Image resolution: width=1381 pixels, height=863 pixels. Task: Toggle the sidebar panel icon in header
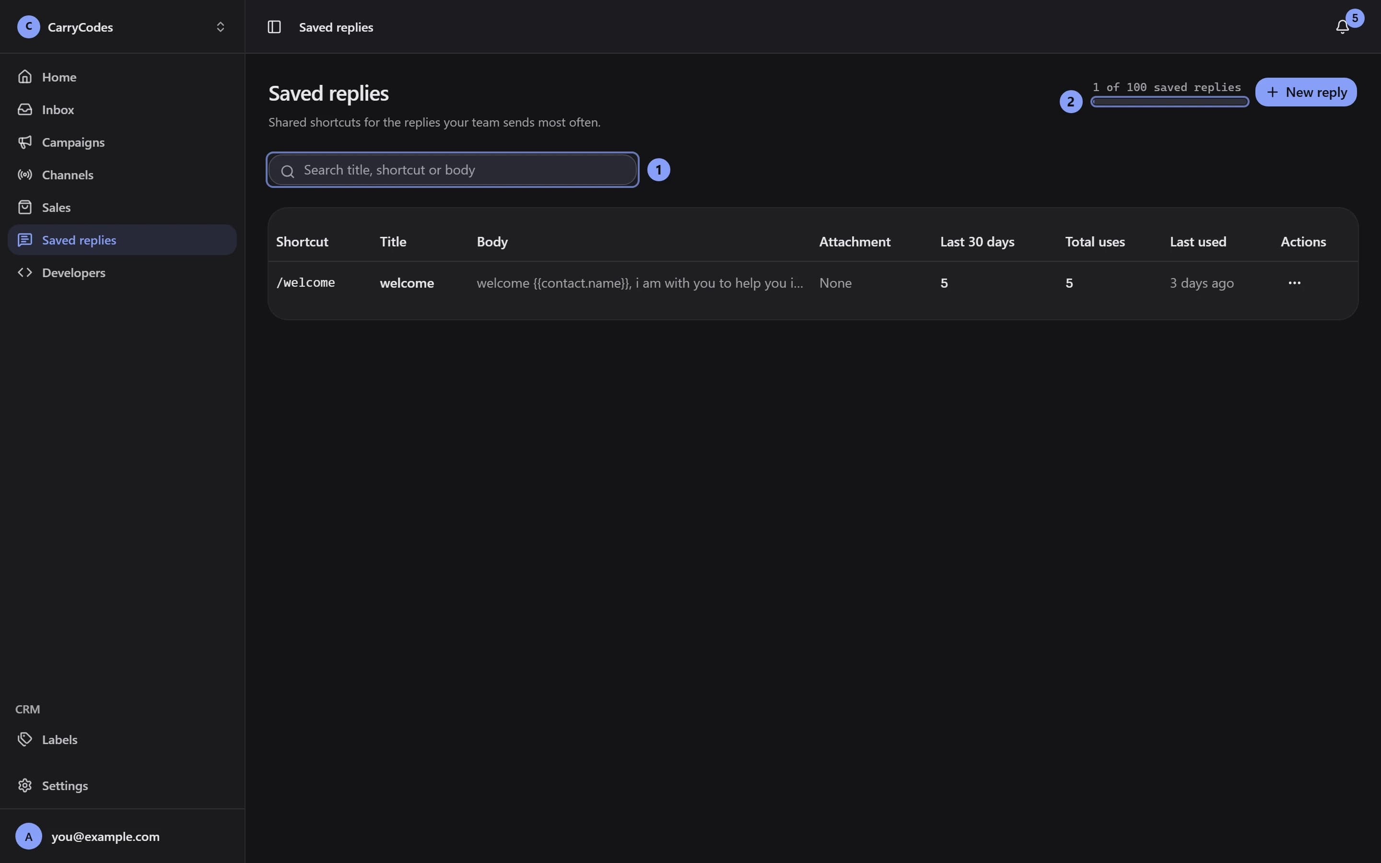[274, 27]
